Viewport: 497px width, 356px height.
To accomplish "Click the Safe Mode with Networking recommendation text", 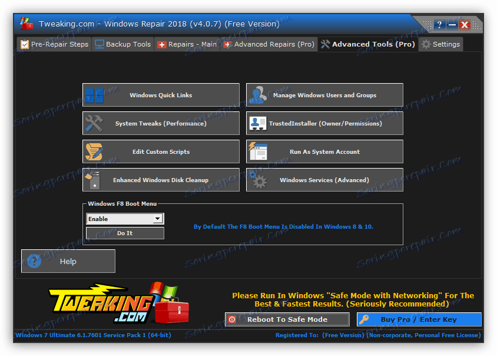I will [x=353, y=299].
